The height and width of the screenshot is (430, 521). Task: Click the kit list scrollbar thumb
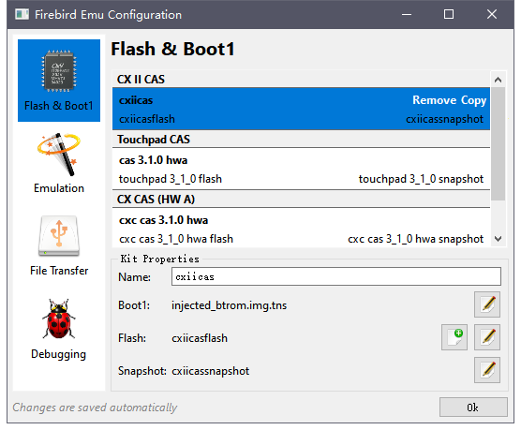[498, 144]
